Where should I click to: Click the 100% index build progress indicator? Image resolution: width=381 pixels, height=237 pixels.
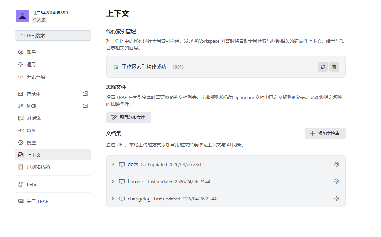pyautogui.click(x=178, y=66)
